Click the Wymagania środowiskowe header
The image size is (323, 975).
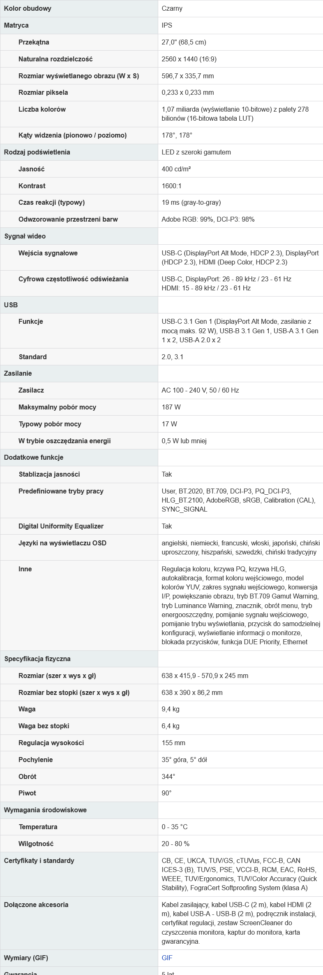pos(45,810)
